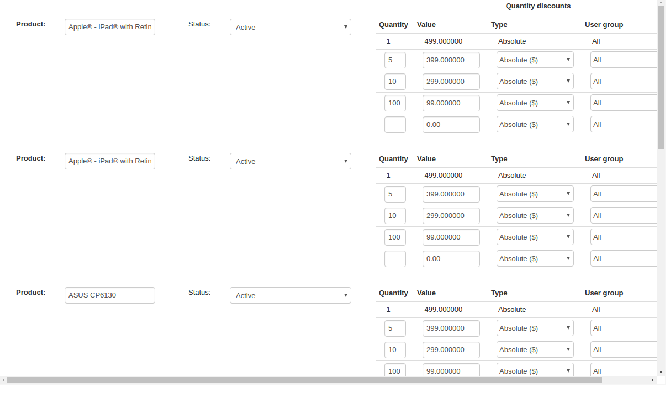The image size is (670, 393).
Task: Click the vertical scrollbar thumb
Action: [661, 77]
